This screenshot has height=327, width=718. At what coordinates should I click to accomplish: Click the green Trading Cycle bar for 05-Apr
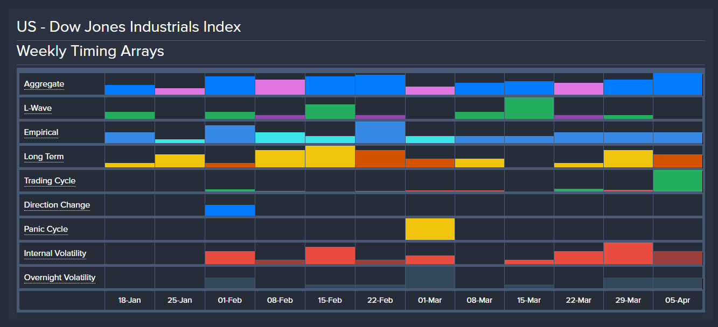678,181
